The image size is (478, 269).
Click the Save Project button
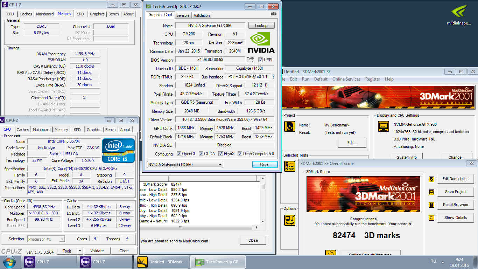[456, 192]
